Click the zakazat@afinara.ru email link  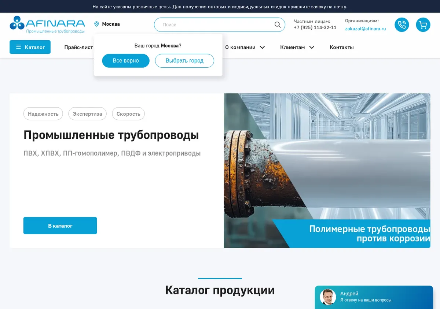pyautogui.click(x=365, y=29)
